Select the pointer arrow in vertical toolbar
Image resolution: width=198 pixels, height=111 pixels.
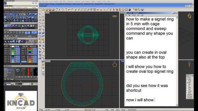40,14
